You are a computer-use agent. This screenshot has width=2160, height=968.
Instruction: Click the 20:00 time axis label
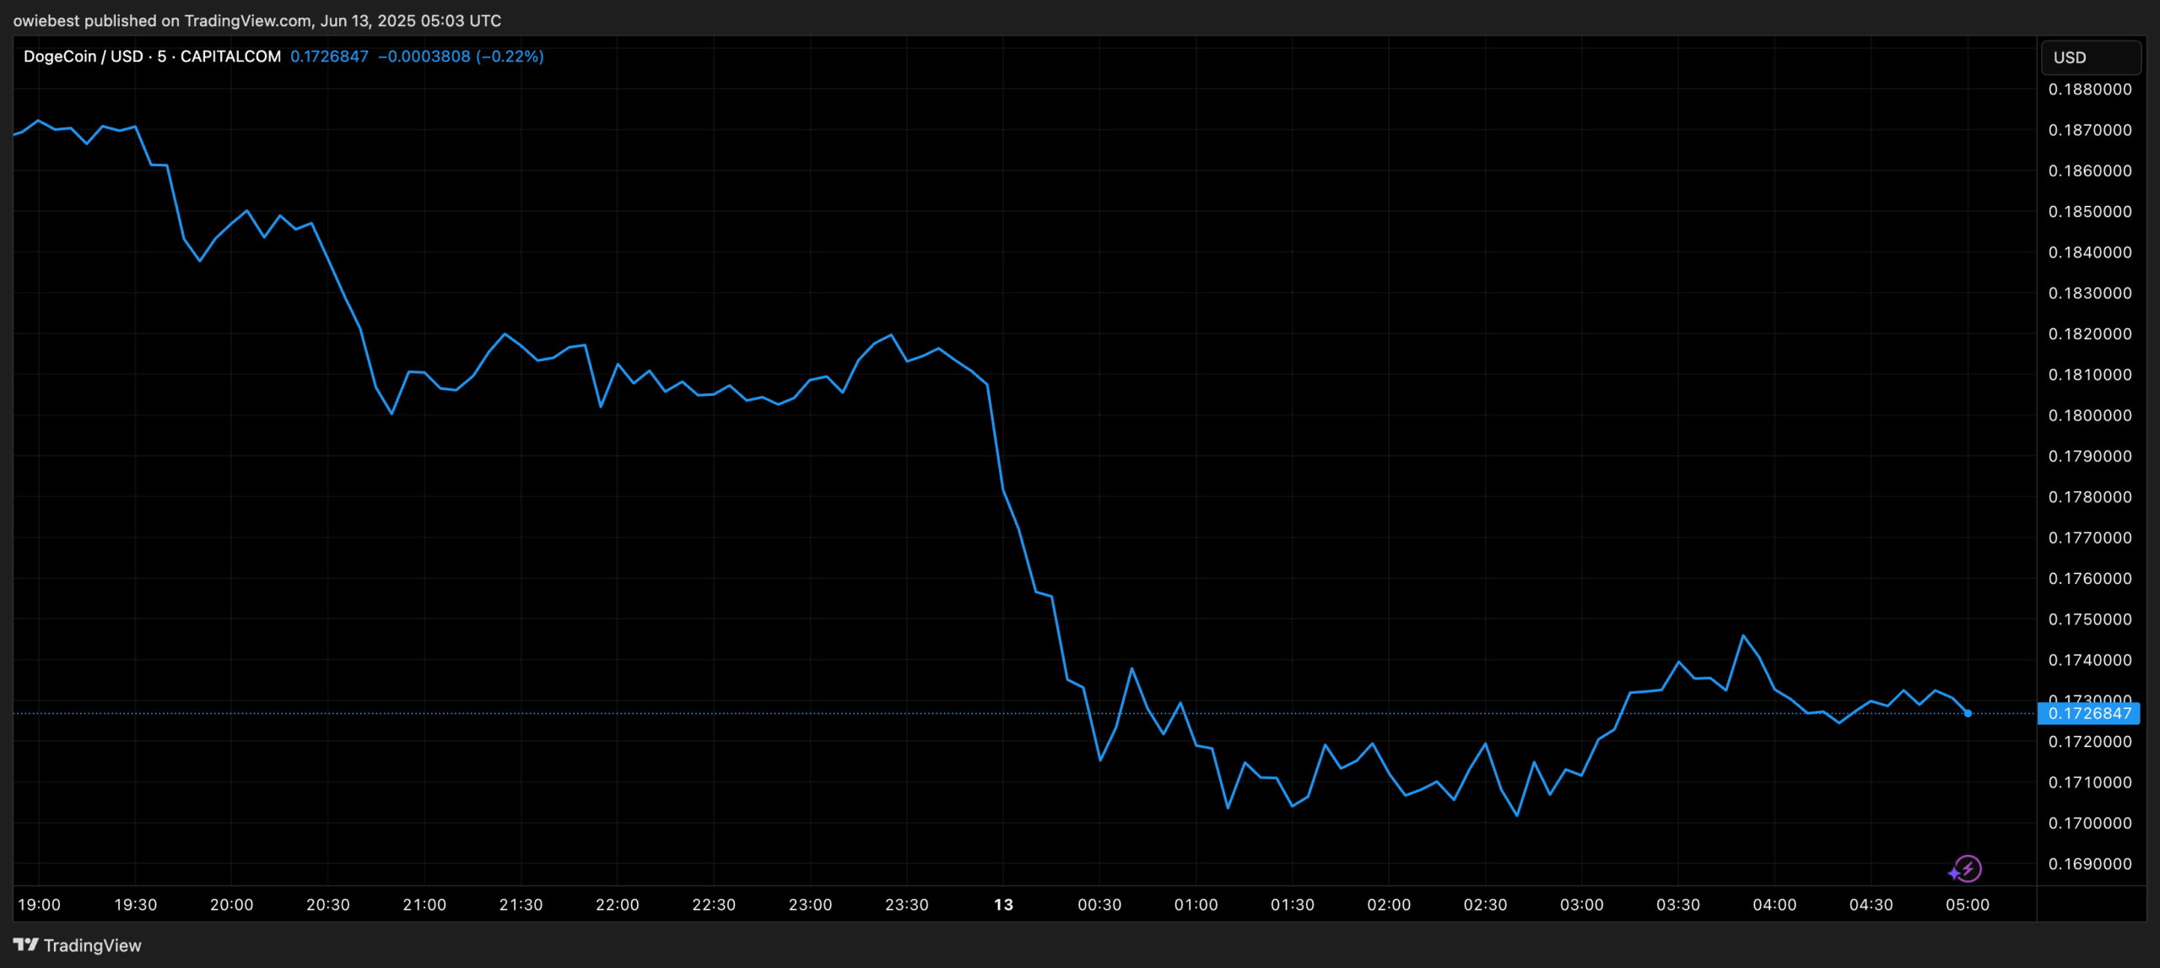point(231,905)
